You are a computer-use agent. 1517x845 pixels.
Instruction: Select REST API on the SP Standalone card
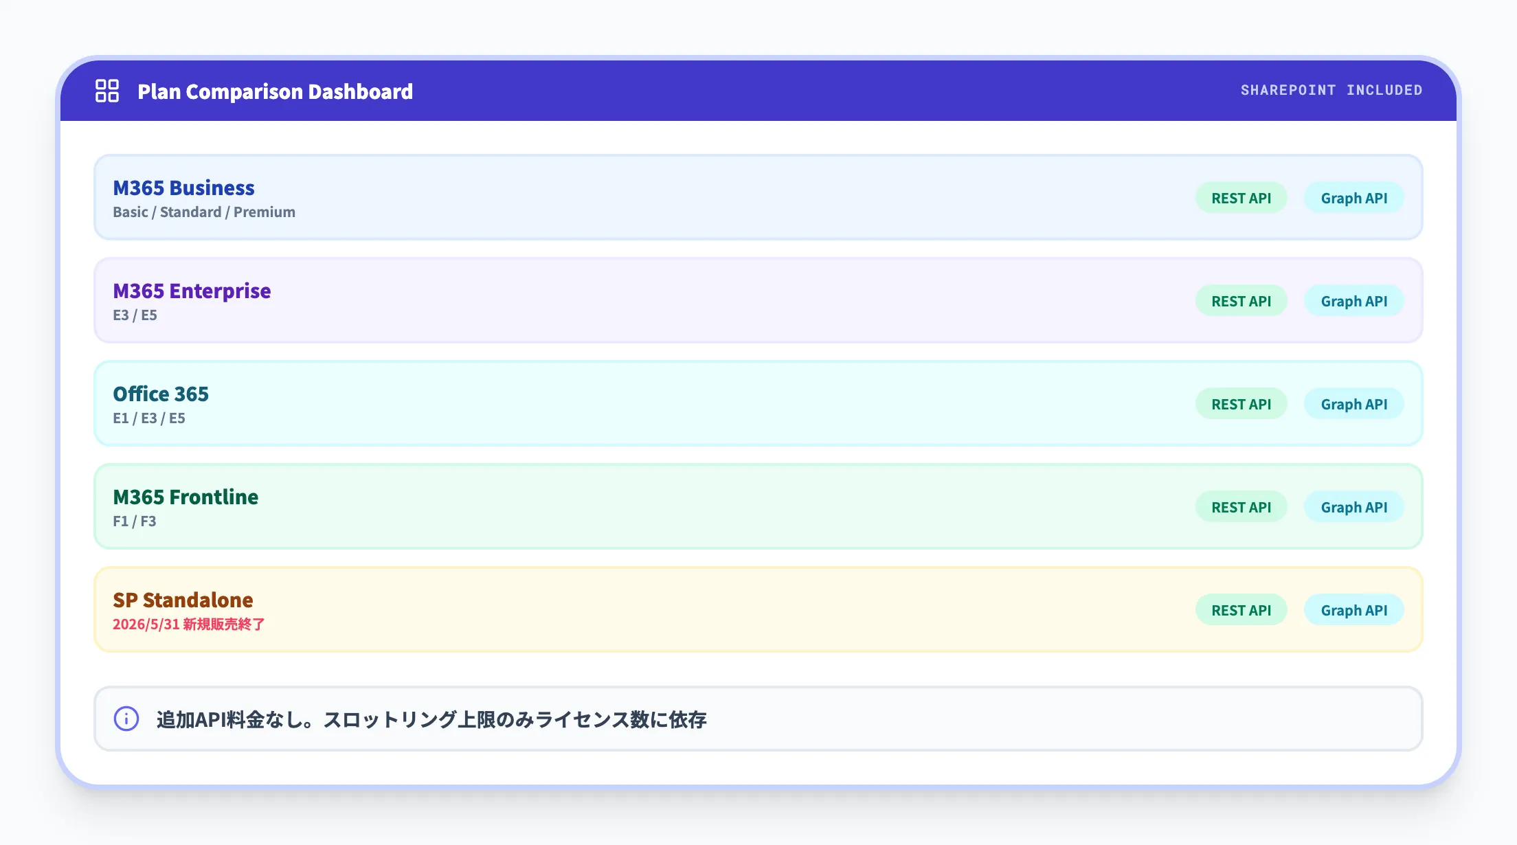point(1241,609)
